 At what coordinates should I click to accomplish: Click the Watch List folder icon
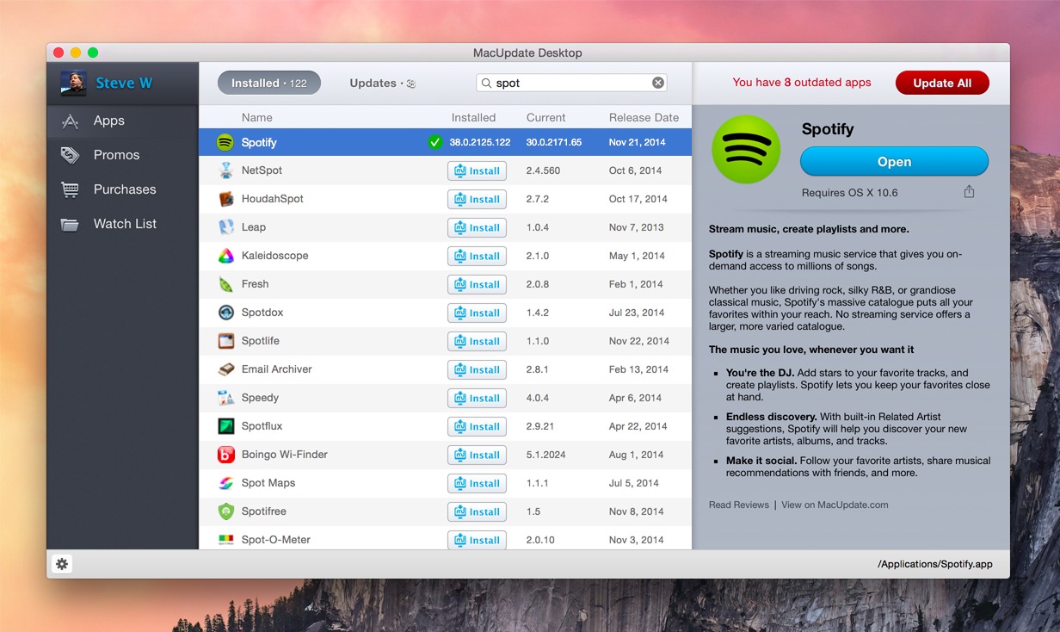click(x=70, y=224)
